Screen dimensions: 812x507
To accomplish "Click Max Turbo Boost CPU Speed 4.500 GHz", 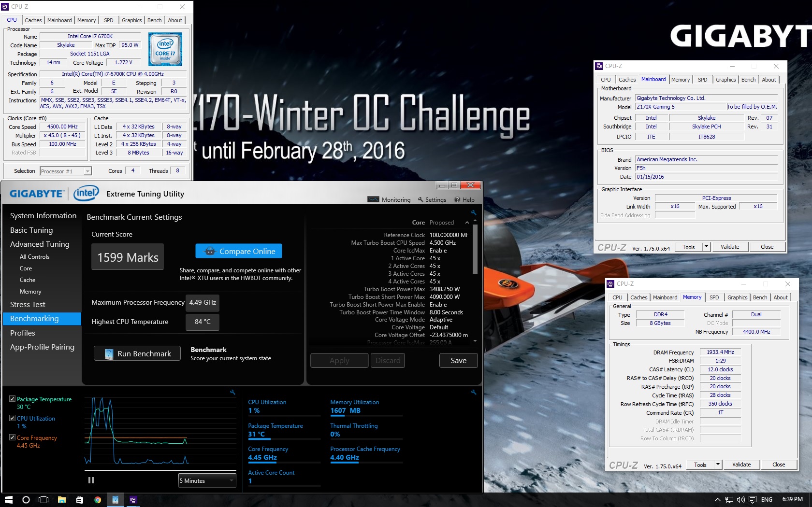I will click(x=443, y=243).
